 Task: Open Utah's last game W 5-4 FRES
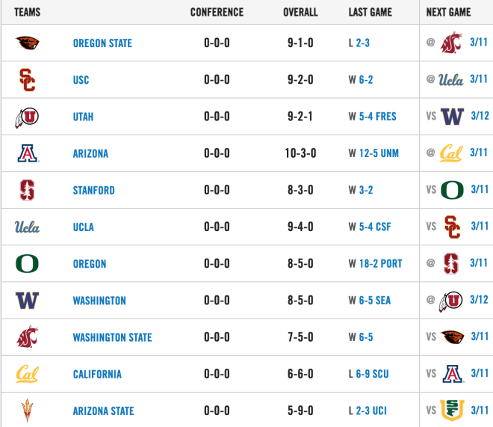(372, 117)
